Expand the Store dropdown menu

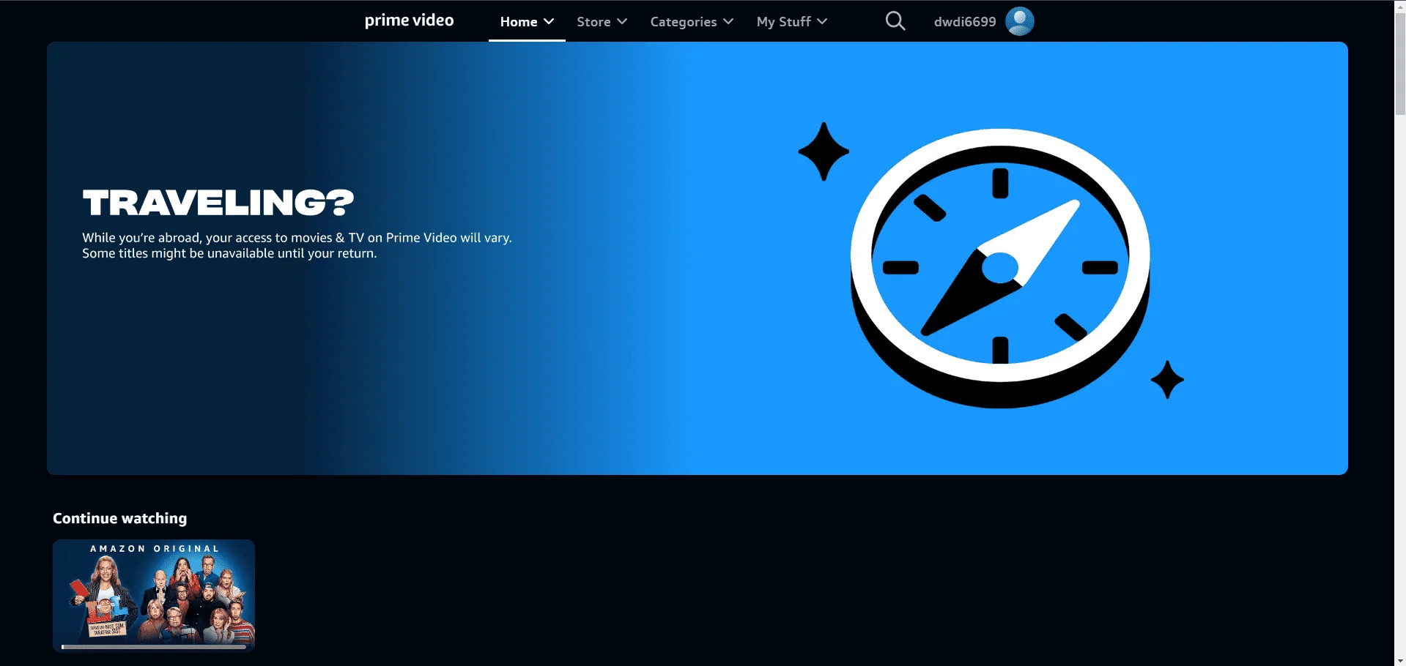coord(602,22)
